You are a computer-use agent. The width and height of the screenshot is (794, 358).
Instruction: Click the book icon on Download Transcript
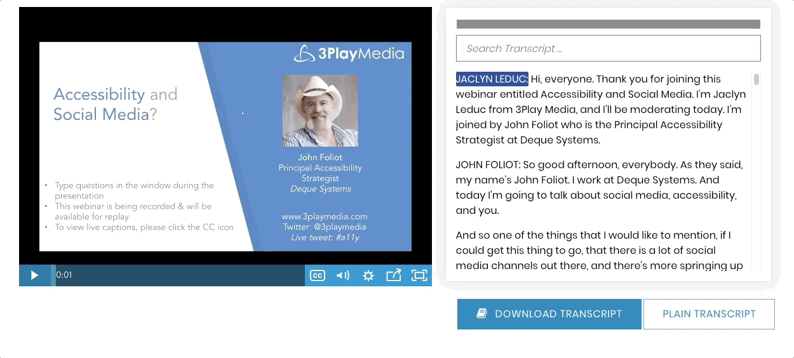[482, 314]
